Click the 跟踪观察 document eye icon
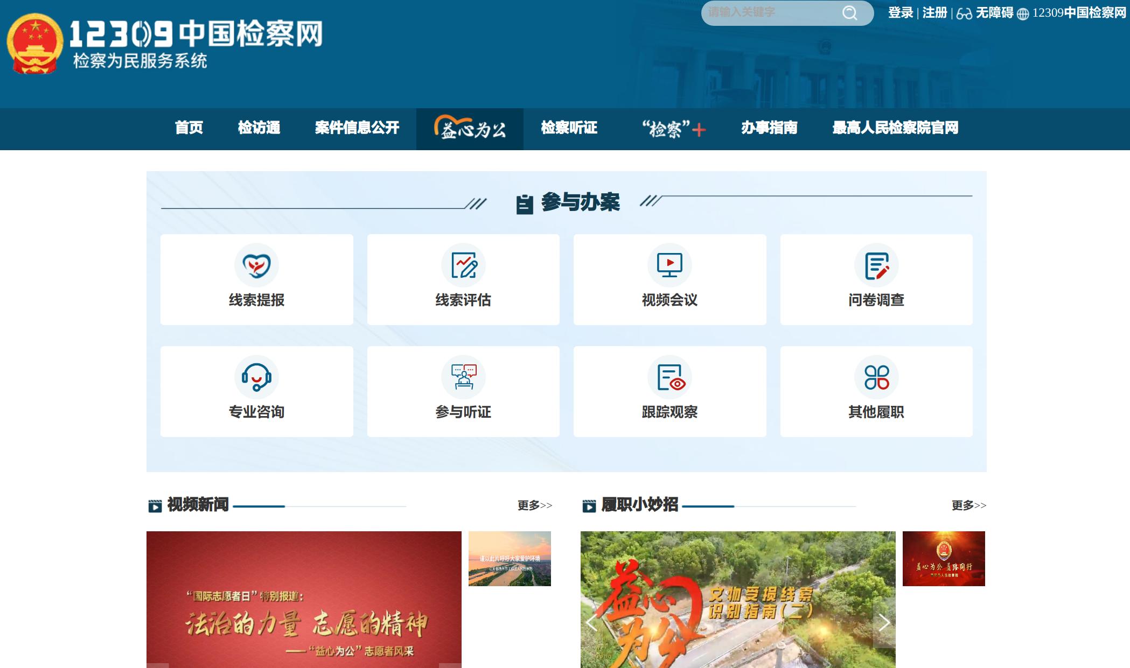The width and height of the screenshot is (1130, 668). click(x=670, y=377)
